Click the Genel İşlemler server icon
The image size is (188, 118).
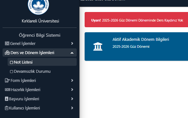pyautogui.click(x=7, y=43)
